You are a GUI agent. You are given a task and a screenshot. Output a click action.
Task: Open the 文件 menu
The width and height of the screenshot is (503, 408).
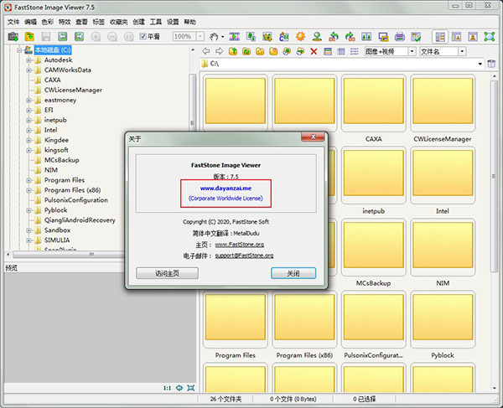(x=13, y=22)
